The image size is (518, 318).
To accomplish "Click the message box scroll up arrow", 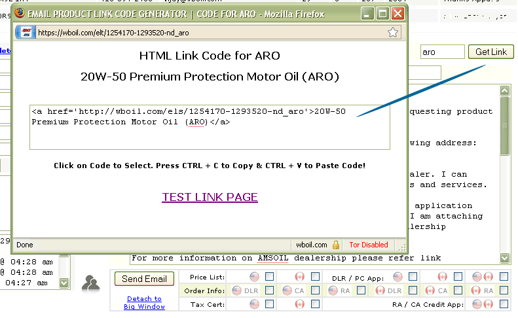I will click(x=504, y=90).
